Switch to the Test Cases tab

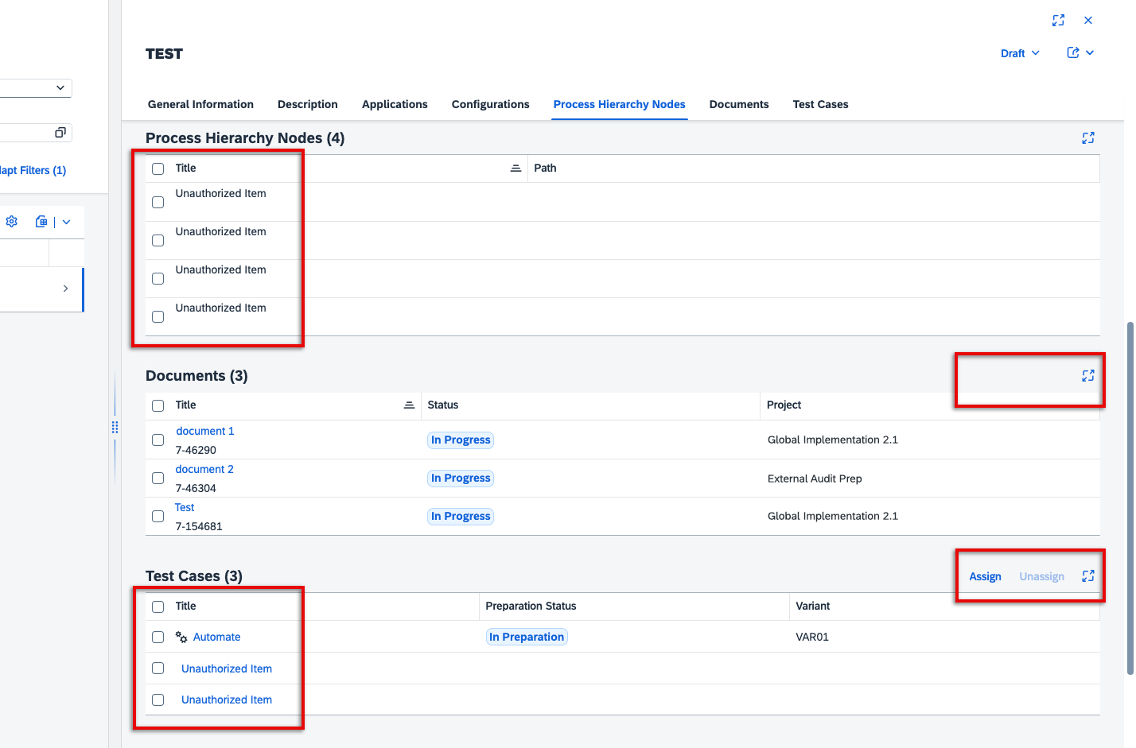click(820, 104)
